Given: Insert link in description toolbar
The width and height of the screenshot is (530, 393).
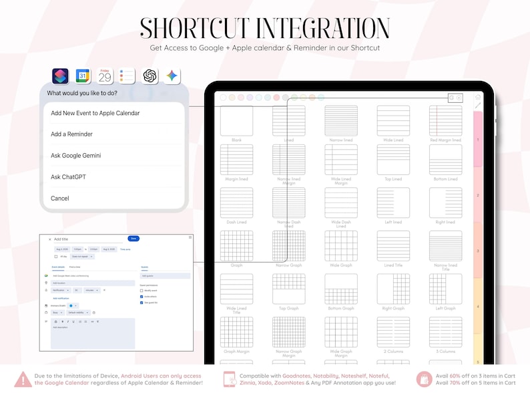Looking at the screenshot, I should point(92,321).
